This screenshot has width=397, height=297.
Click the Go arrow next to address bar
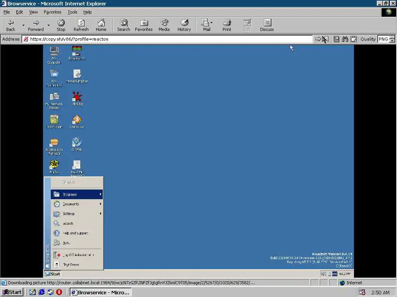coord(318,39)
